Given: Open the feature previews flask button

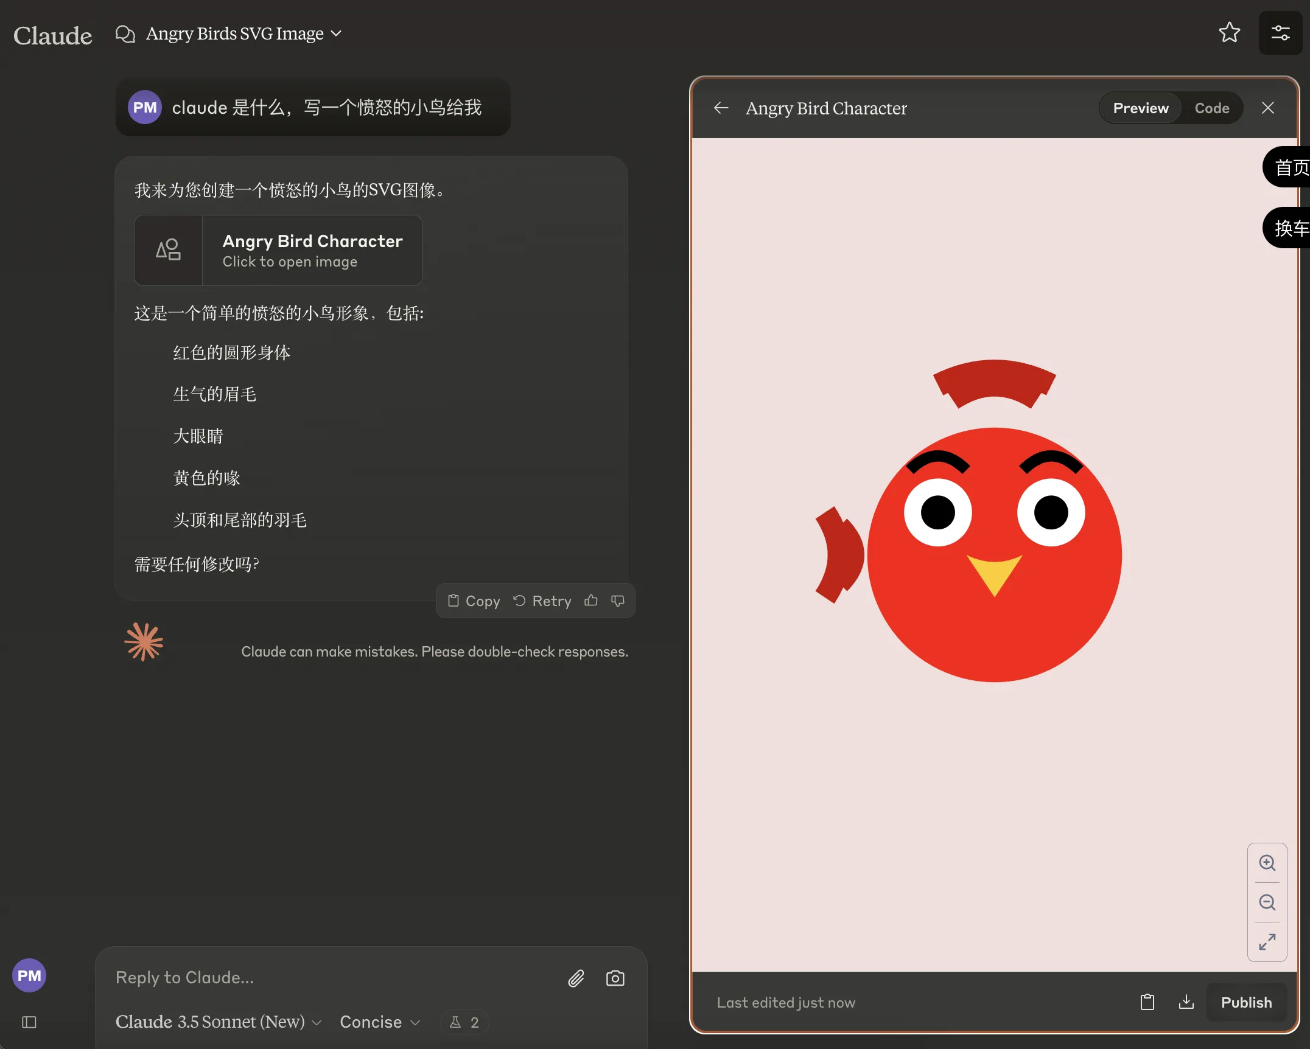Looking at the screenshot, I should pos(464,1022).
